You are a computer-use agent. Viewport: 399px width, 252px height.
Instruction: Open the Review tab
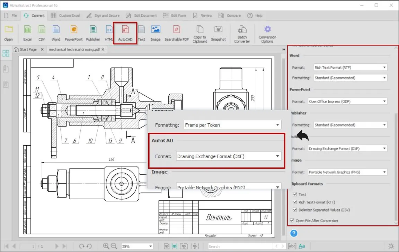(x=203, y=16)
